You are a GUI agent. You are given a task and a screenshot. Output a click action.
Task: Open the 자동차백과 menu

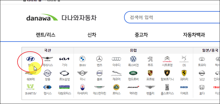(x=194, y=35)
